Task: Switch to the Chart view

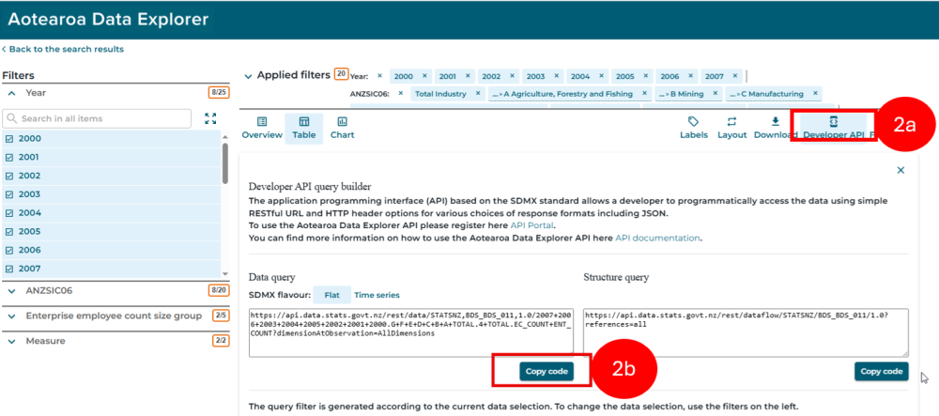Action: coord(342,128)
